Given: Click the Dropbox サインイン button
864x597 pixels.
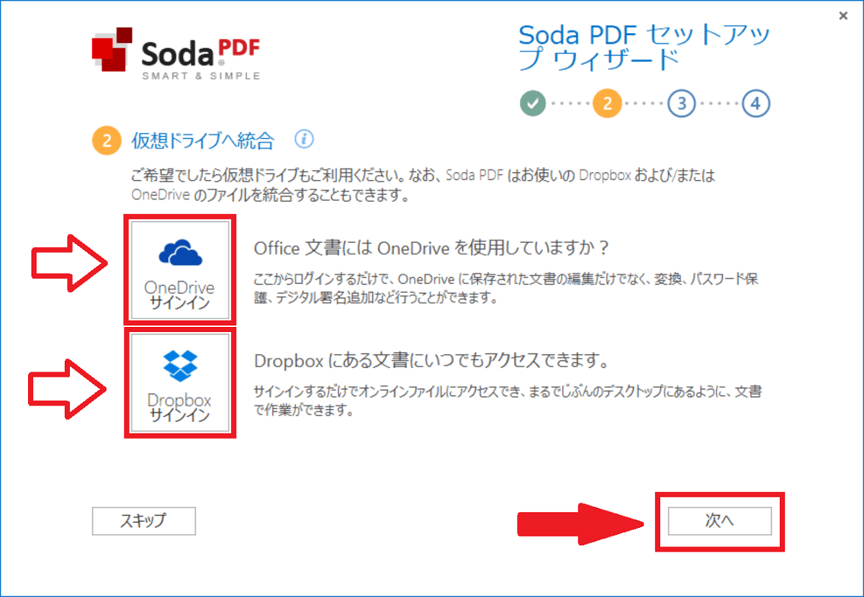Looking at the screenshot, I should tap(180, 382).
